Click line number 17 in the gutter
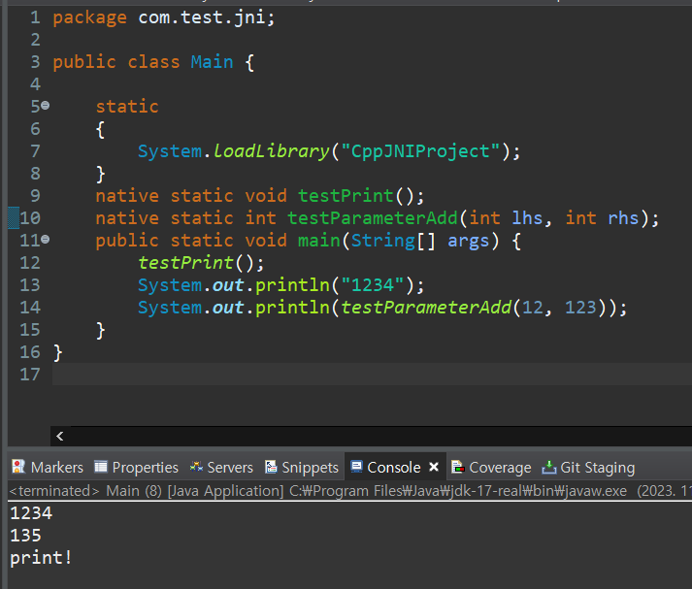 tap(30, 375)
